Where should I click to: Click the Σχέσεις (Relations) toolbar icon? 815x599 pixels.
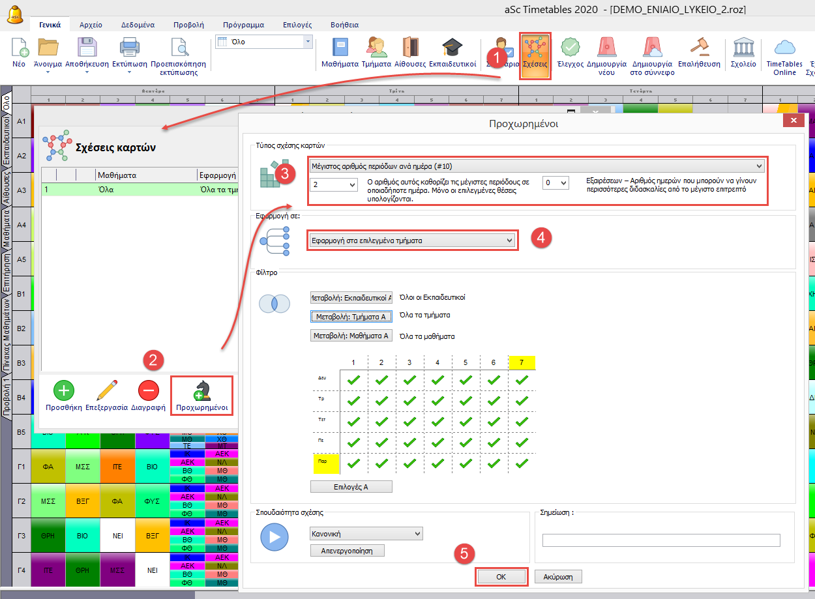[535, 55]
